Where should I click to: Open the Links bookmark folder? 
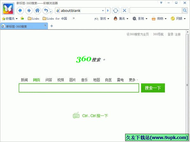(x=33, y=18)
